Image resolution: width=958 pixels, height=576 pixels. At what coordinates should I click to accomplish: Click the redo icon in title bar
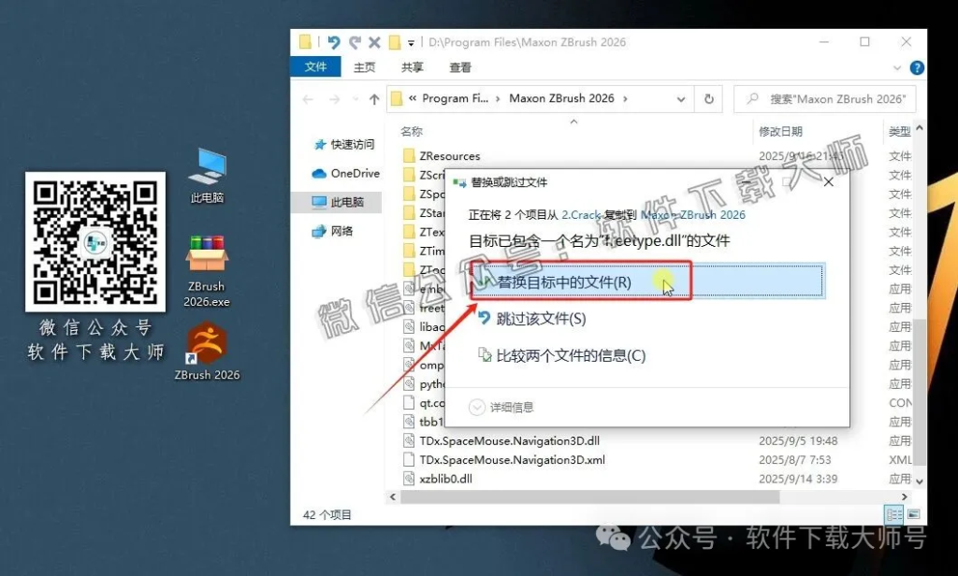(355, 42)
